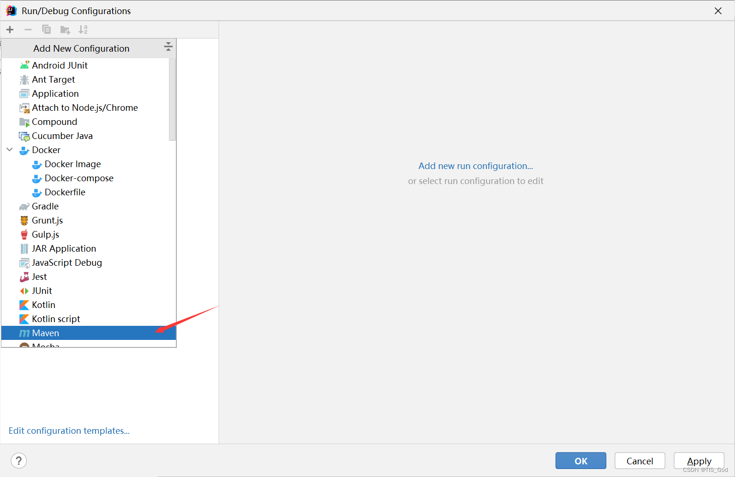The image size is (735, 477).
Task: Click the 'Jest' list entry
Action: (89, 277)
